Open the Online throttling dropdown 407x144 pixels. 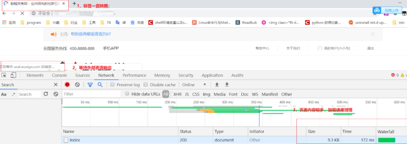pos(194,85)
